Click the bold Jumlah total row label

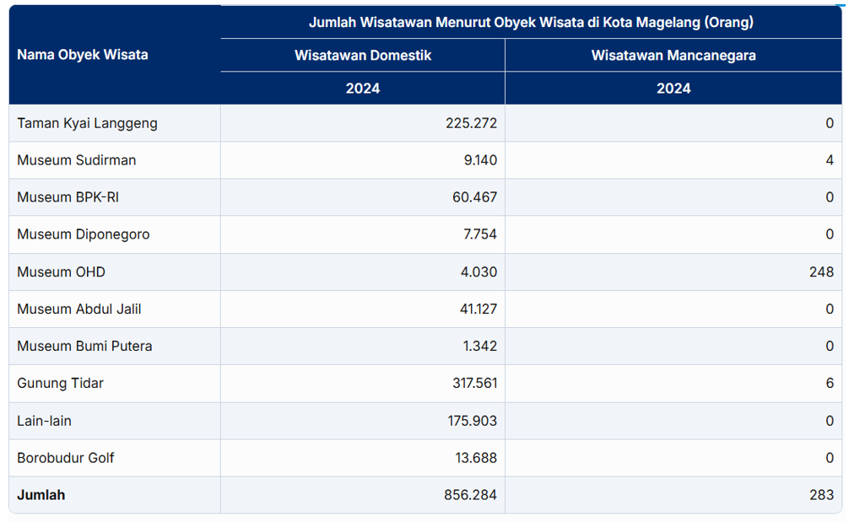(x=41, y=495)
